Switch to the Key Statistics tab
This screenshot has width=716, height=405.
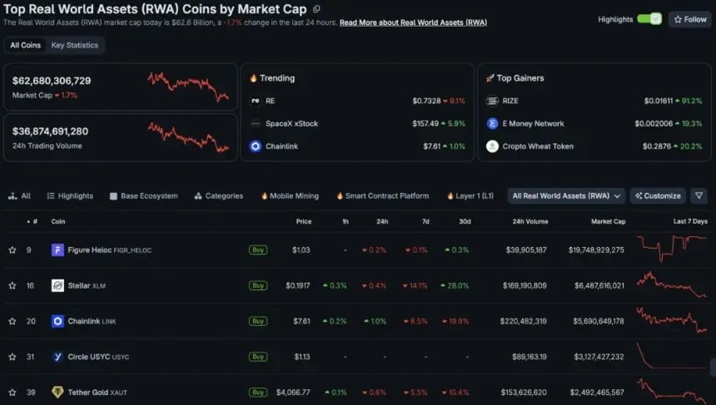click(x=74, y=45)
